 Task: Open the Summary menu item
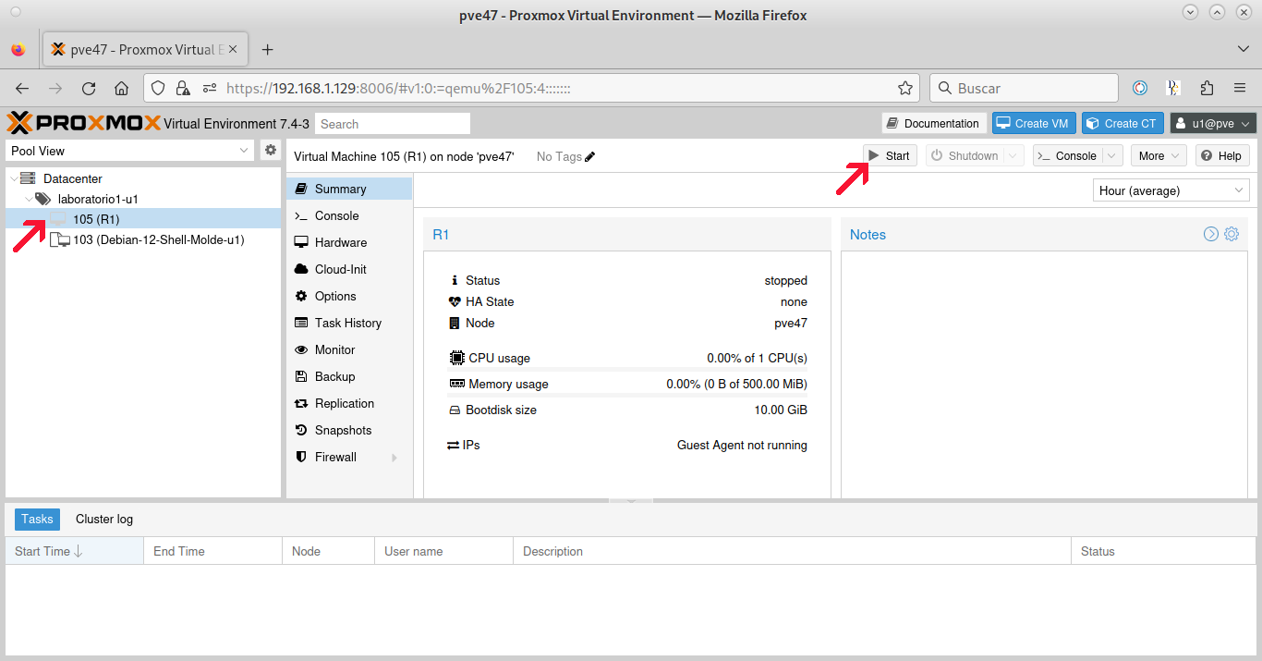349,189
